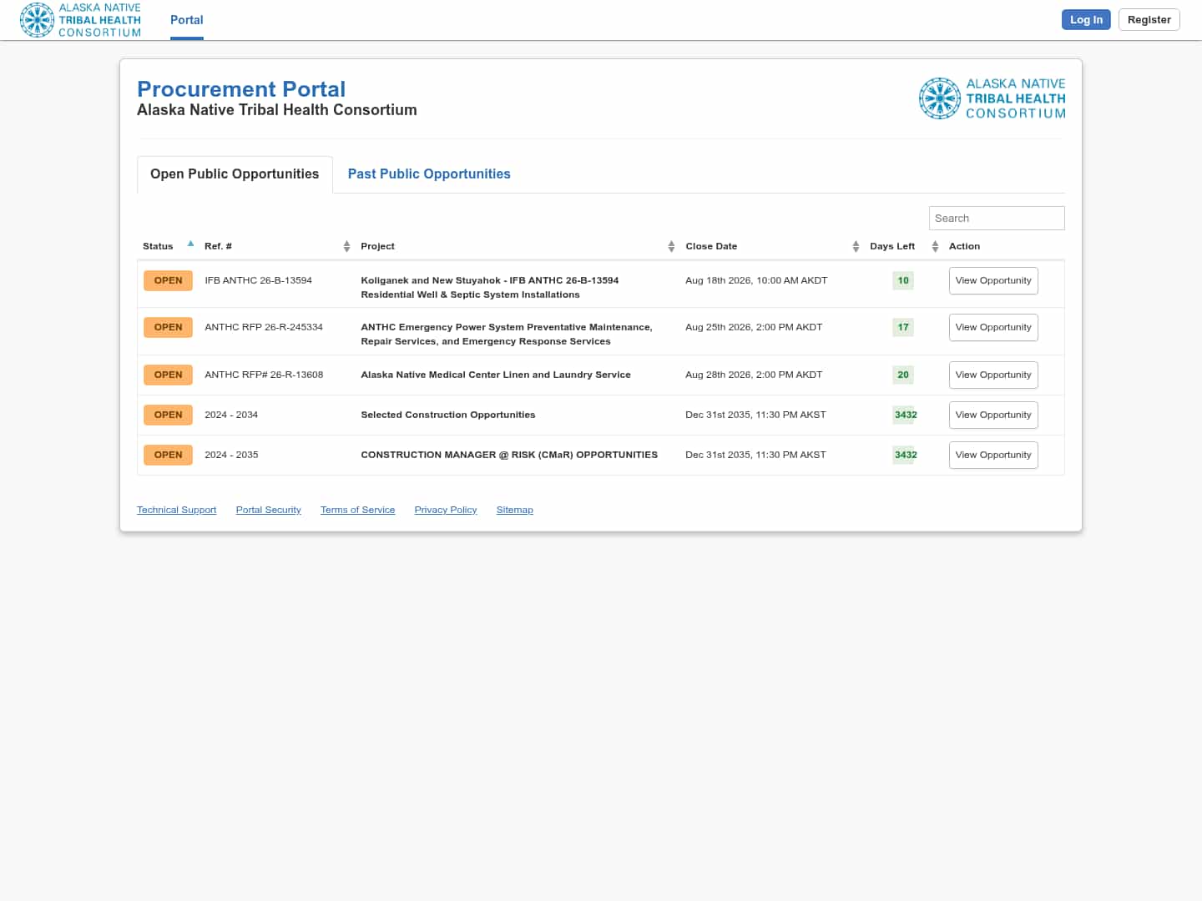
Task: Click the Register button
Action: (x=1149, y=20)
